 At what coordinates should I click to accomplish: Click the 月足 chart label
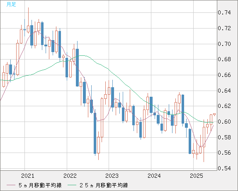click(x=11, y=5)
